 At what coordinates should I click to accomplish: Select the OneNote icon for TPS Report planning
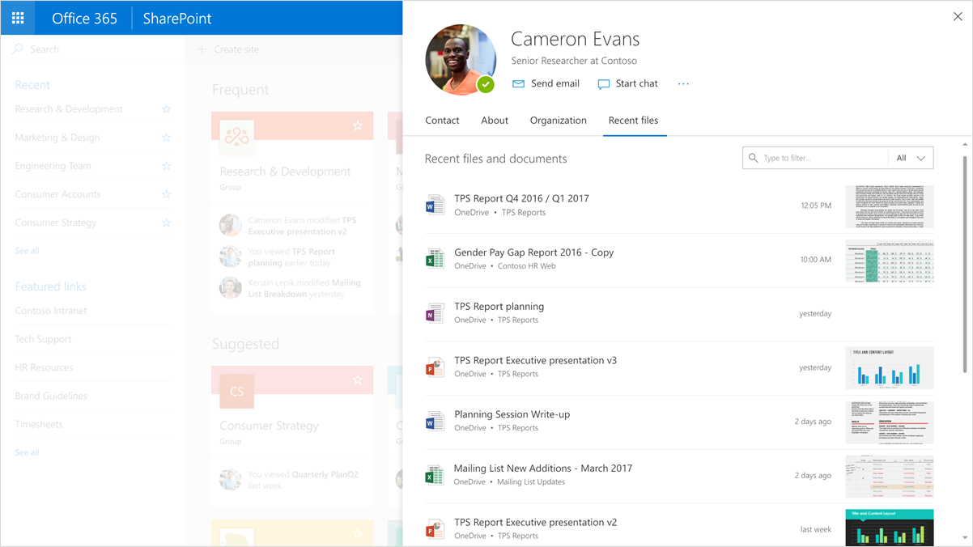(x=435, y=312)
